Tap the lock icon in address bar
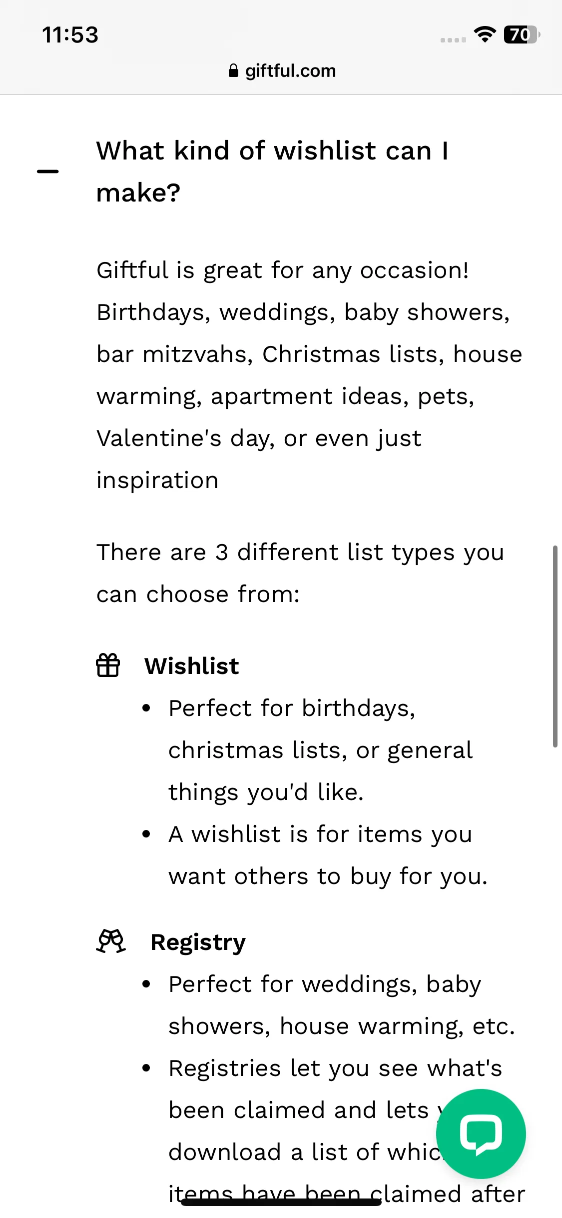 click(233, 70)
